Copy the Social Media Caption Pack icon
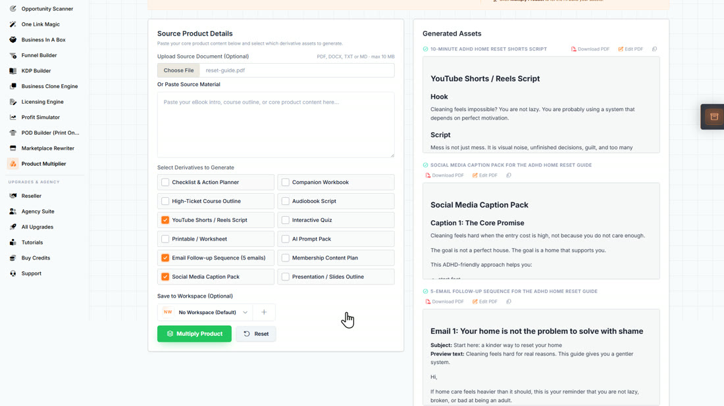This screenshot has width=724, height=406. pyautogui.click(x=508, y=175)
